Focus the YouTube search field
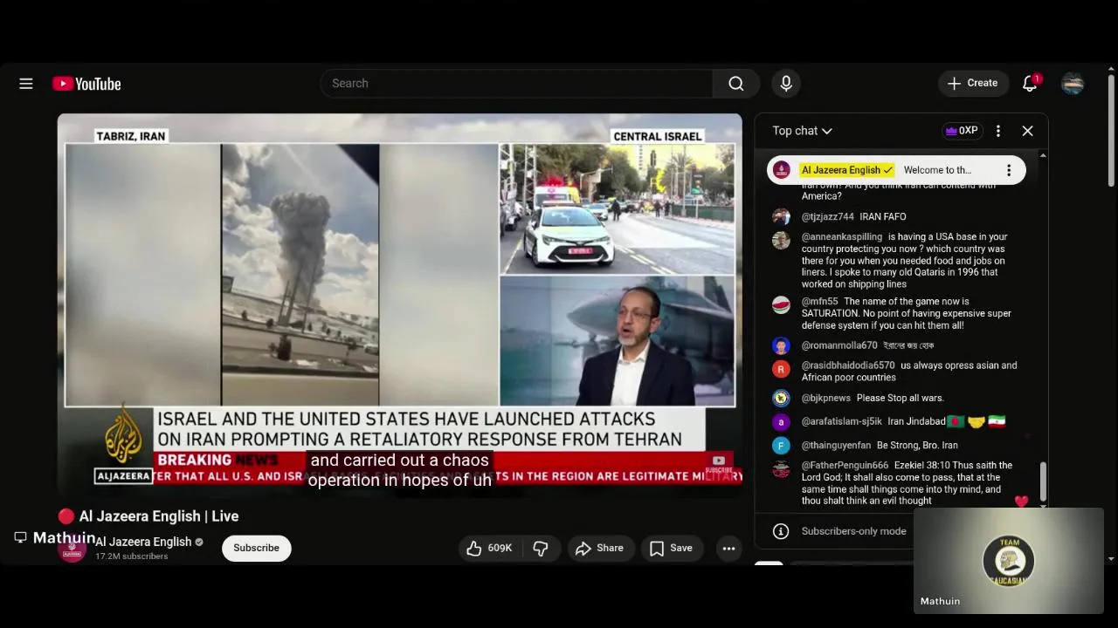 [517, 83]
